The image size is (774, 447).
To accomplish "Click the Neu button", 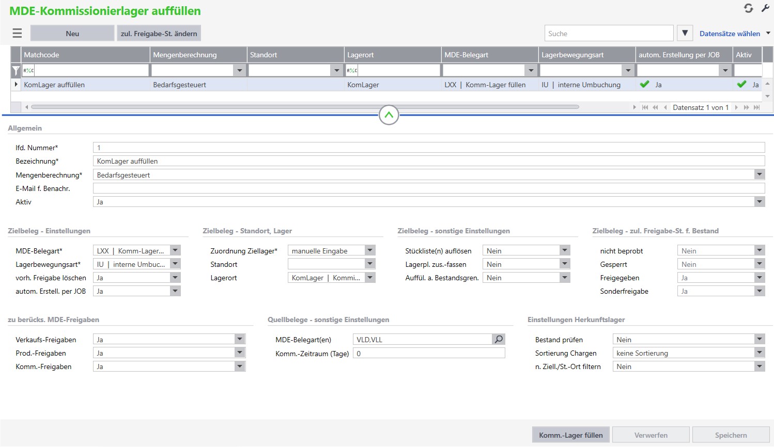I will [72, 34].
